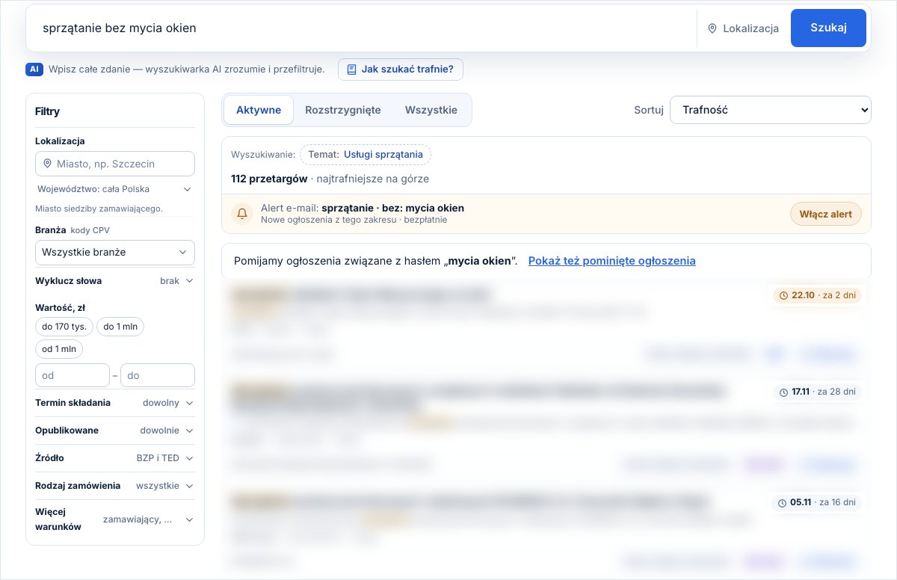Expand the Więcej warunków section
The height and width of the screenshot is (580, 897).
[115, 519]
